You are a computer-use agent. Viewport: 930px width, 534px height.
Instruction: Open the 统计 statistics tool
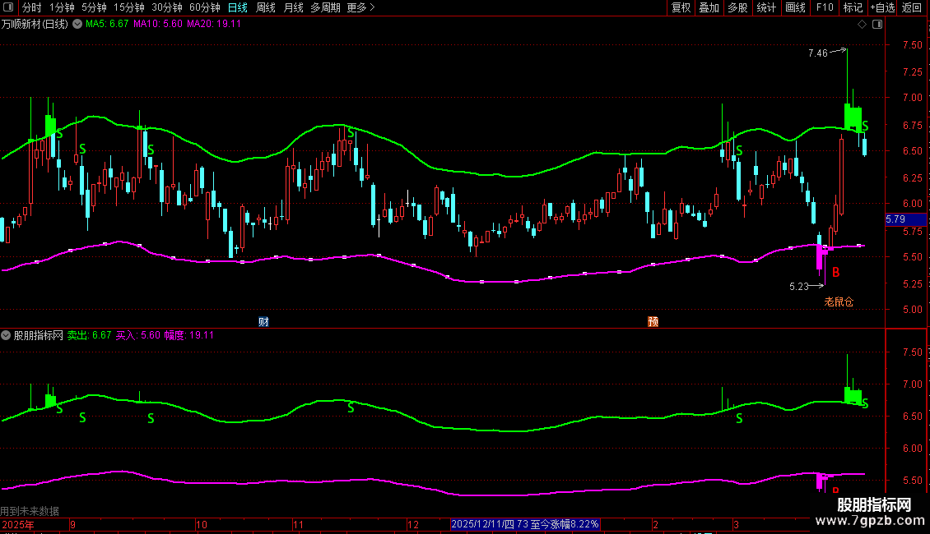pyautogui.click(x=766, y=7)
